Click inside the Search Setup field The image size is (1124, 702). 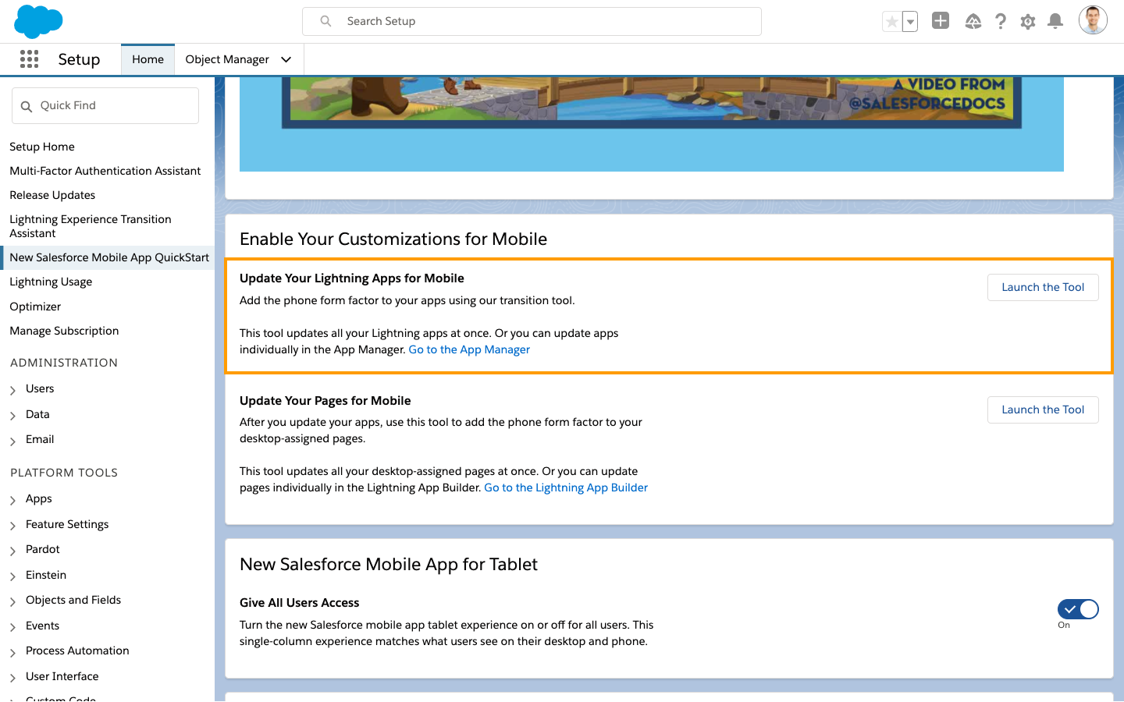[x=532, y=21]
